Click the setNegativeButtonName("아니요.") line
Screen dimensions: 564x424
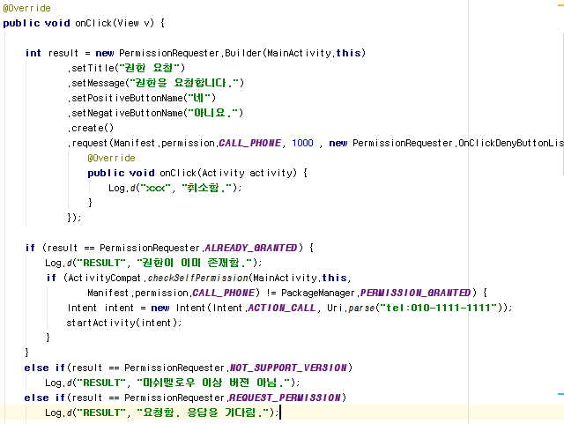155,113
